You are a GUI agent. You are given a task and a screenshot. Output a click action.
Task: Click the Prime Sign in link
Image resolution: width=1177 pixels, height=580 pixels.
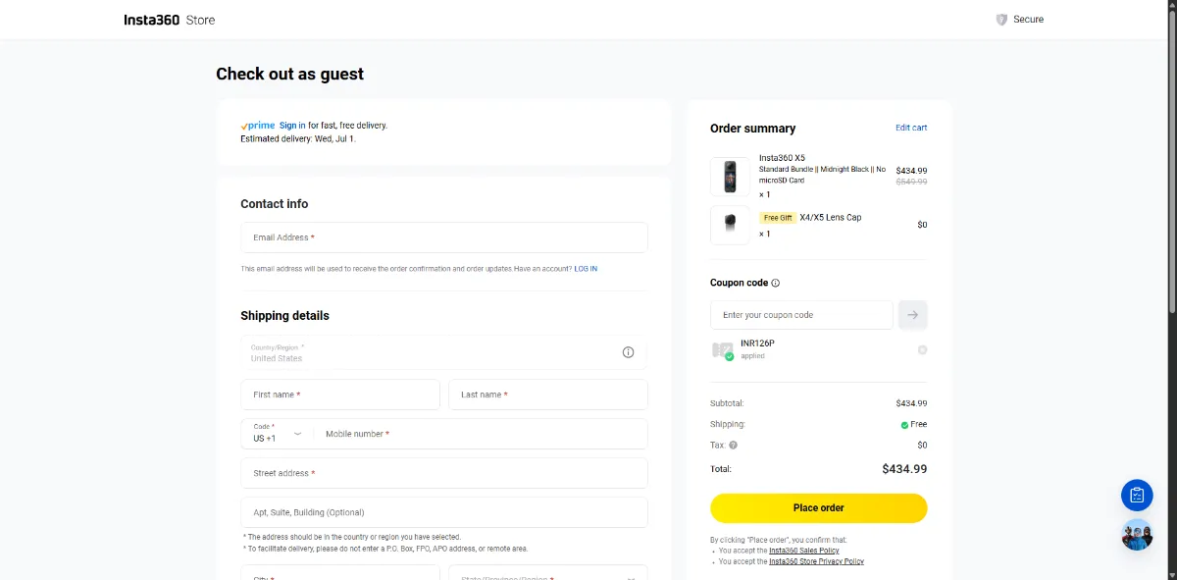[x=292, y=126]
